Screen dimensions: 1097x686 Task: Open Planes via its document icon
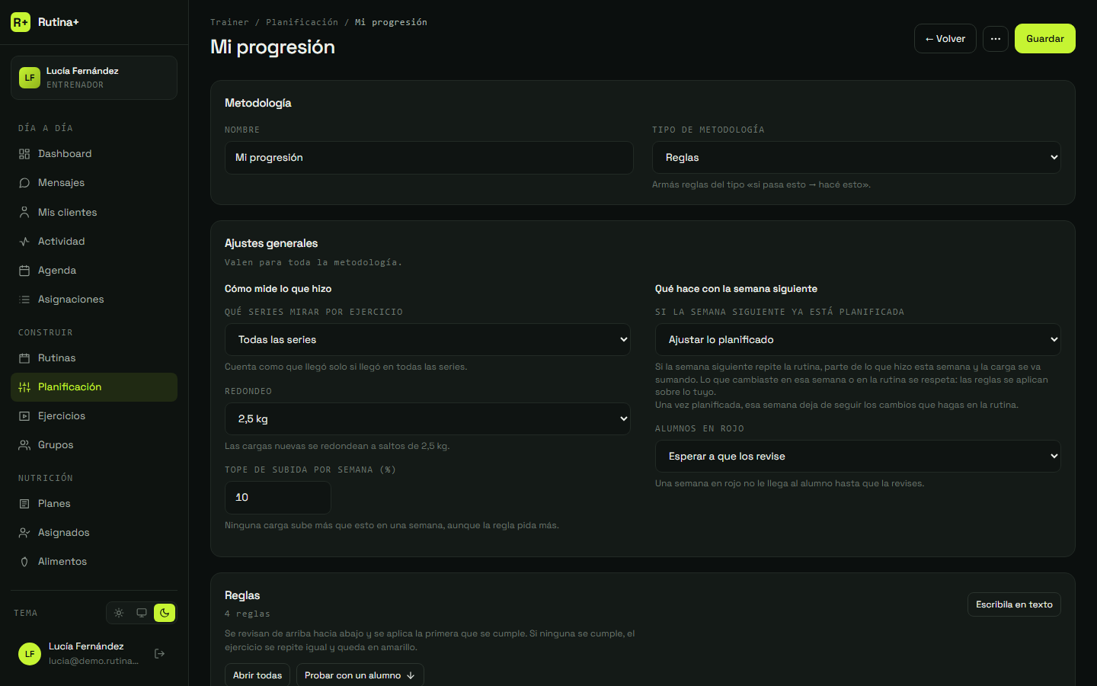tap(24, 504)
